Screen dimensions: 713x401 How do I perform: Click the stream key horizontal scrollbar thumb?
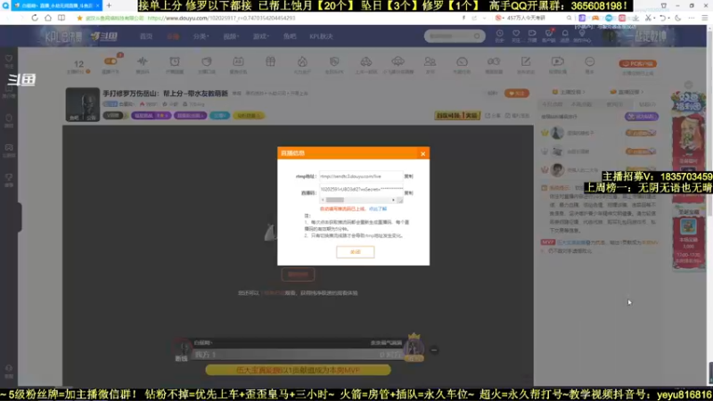335,200
